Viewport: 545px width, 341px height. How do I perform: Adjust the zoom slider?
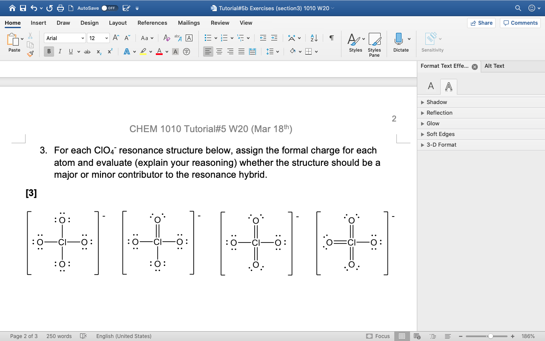pos(491,336)
